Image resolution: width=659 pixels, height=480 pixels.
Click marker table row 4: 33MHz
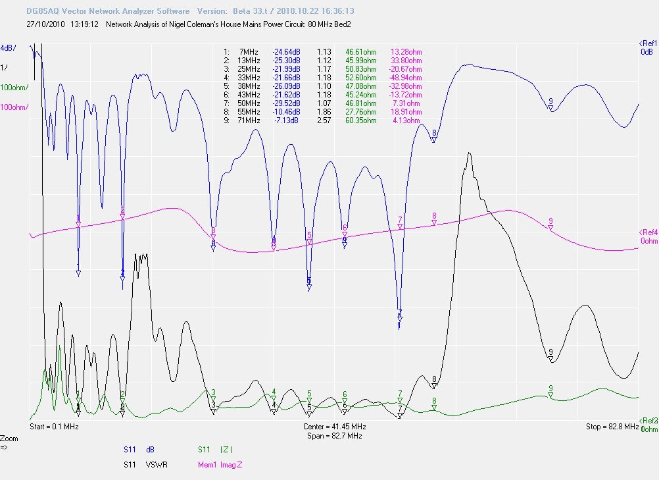click(322, 78)
